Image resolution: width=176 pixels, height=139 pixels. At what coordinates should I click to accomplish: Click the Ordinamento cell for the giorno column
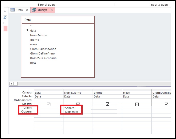point(107,100)
